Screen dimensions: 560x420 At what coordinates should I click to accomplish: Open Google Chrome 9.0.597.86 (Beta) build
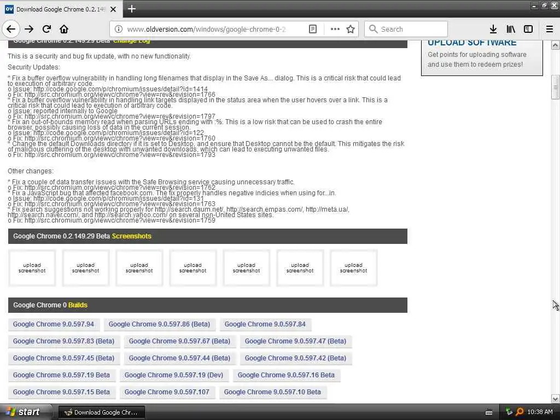[x=159, y=324]
